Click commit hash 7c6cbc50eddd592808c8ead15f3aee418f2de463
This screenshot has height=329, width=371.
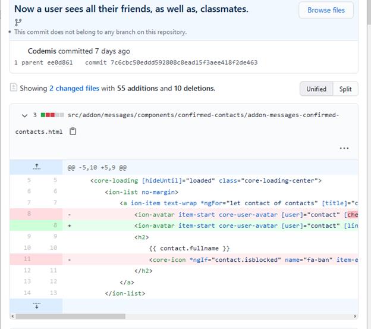184,62
